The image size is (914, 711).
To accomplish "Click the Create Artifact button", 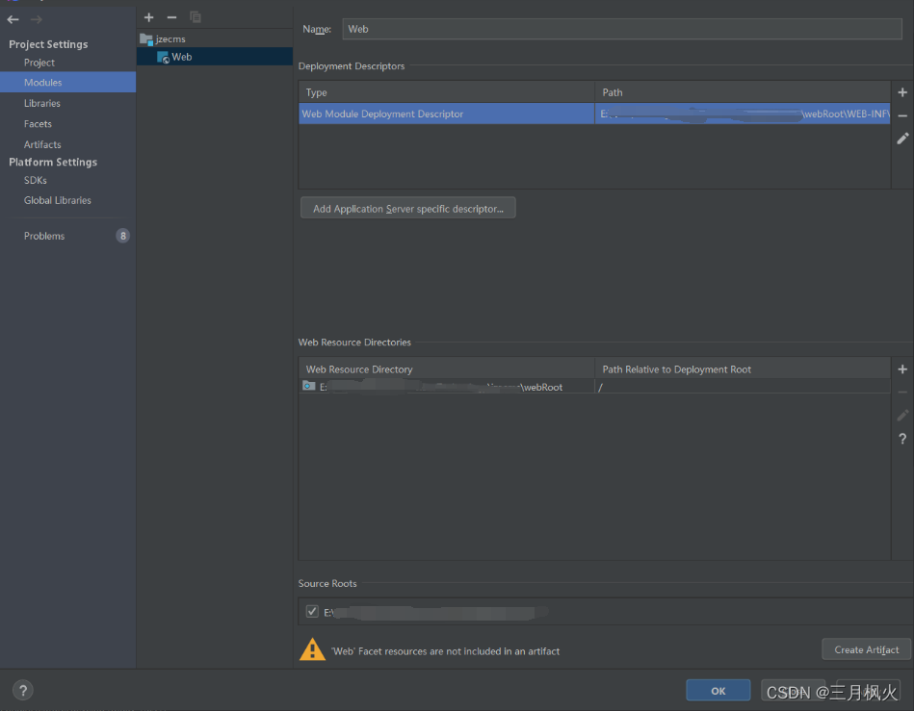I will pos(866,649).
